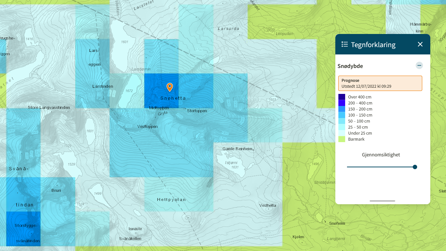This screenshot has height=251, width=446.
Task: Click the Snødybde section heading
Action: coord(350,66)
